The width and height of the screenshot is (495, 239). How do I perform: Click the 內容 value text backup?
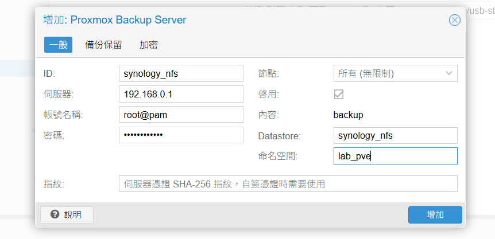pos(348,115)
